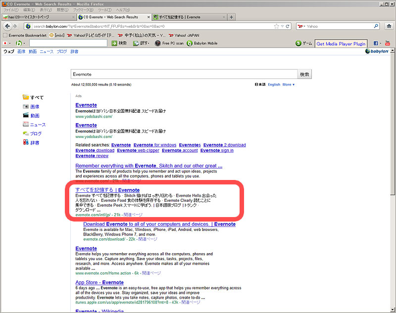Switch to the 動画 top navigation link
This screenshot has height=313, width=396.
33,51
